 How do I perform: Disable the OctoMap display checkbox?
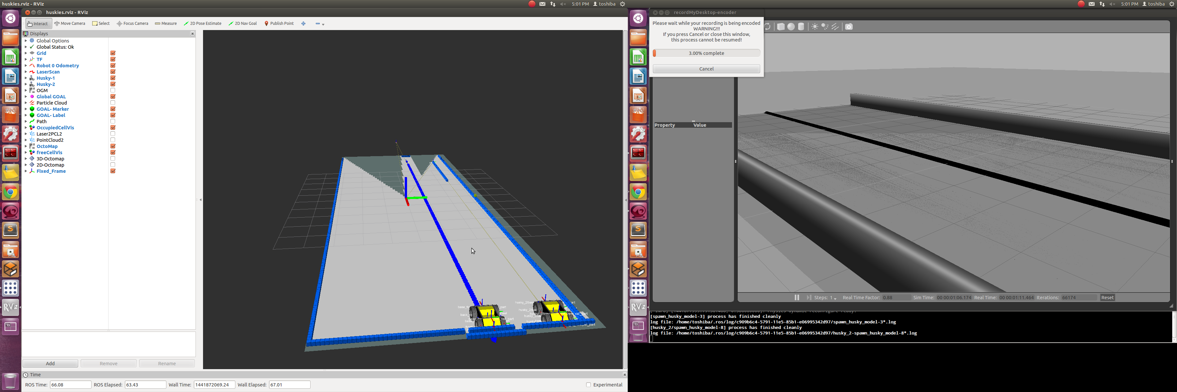113,146
